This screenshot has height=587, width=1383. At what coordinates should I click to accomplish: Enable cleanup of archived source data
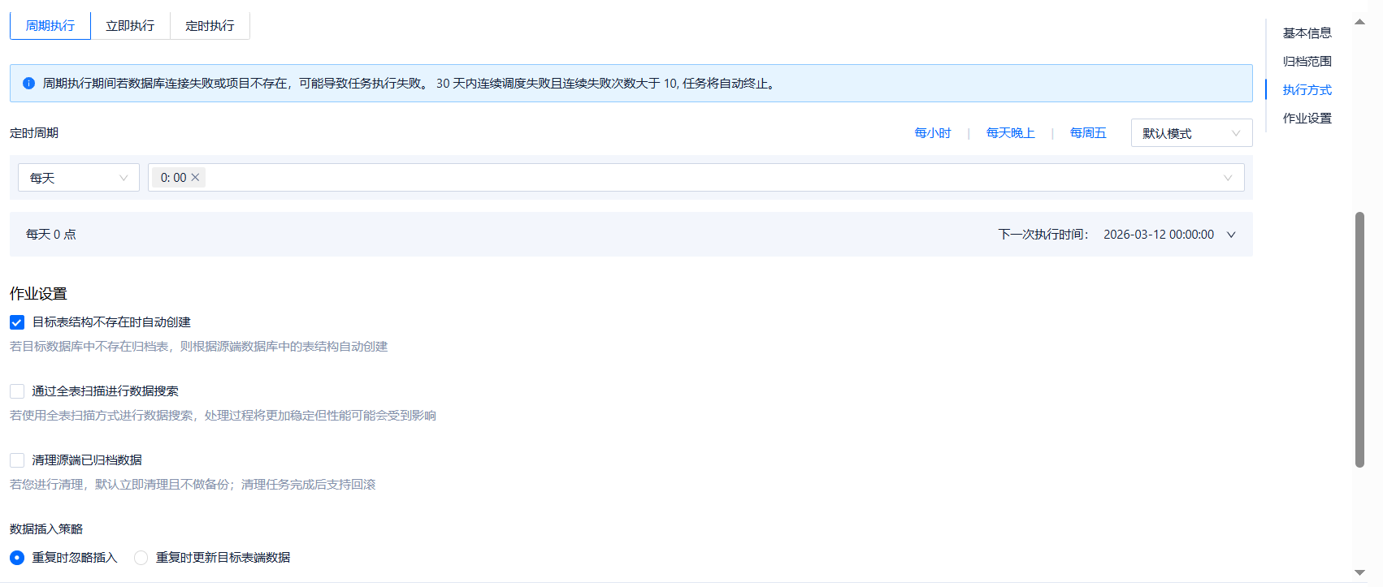click(x=17, y=460)
